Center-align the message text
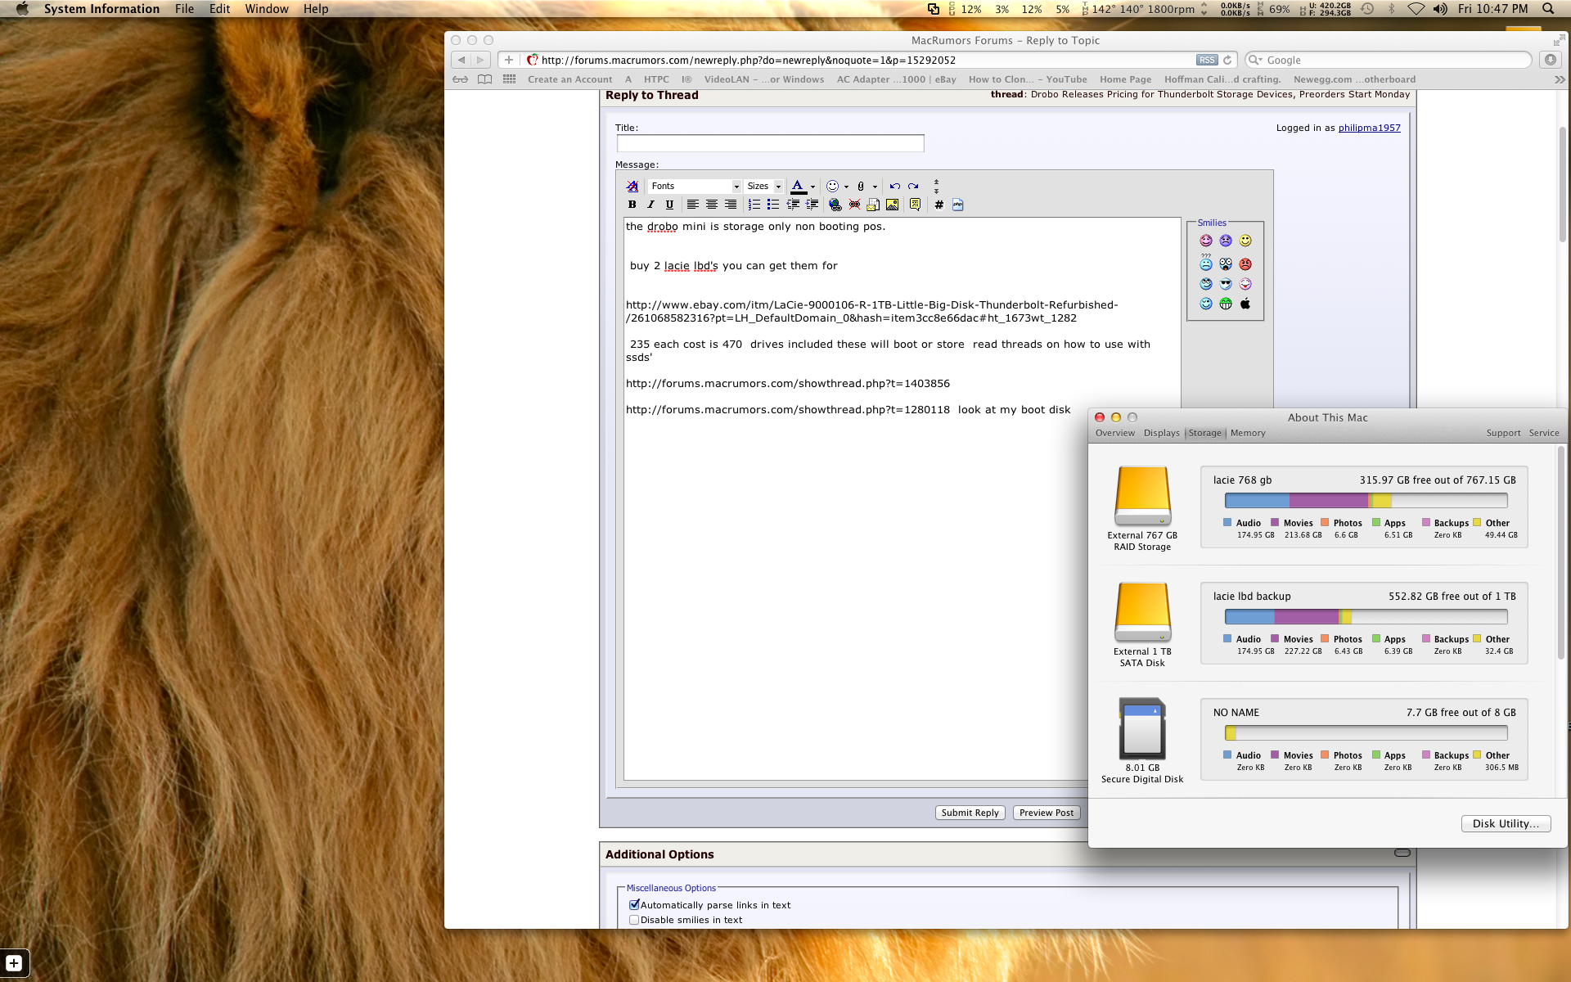 [712, 205]
